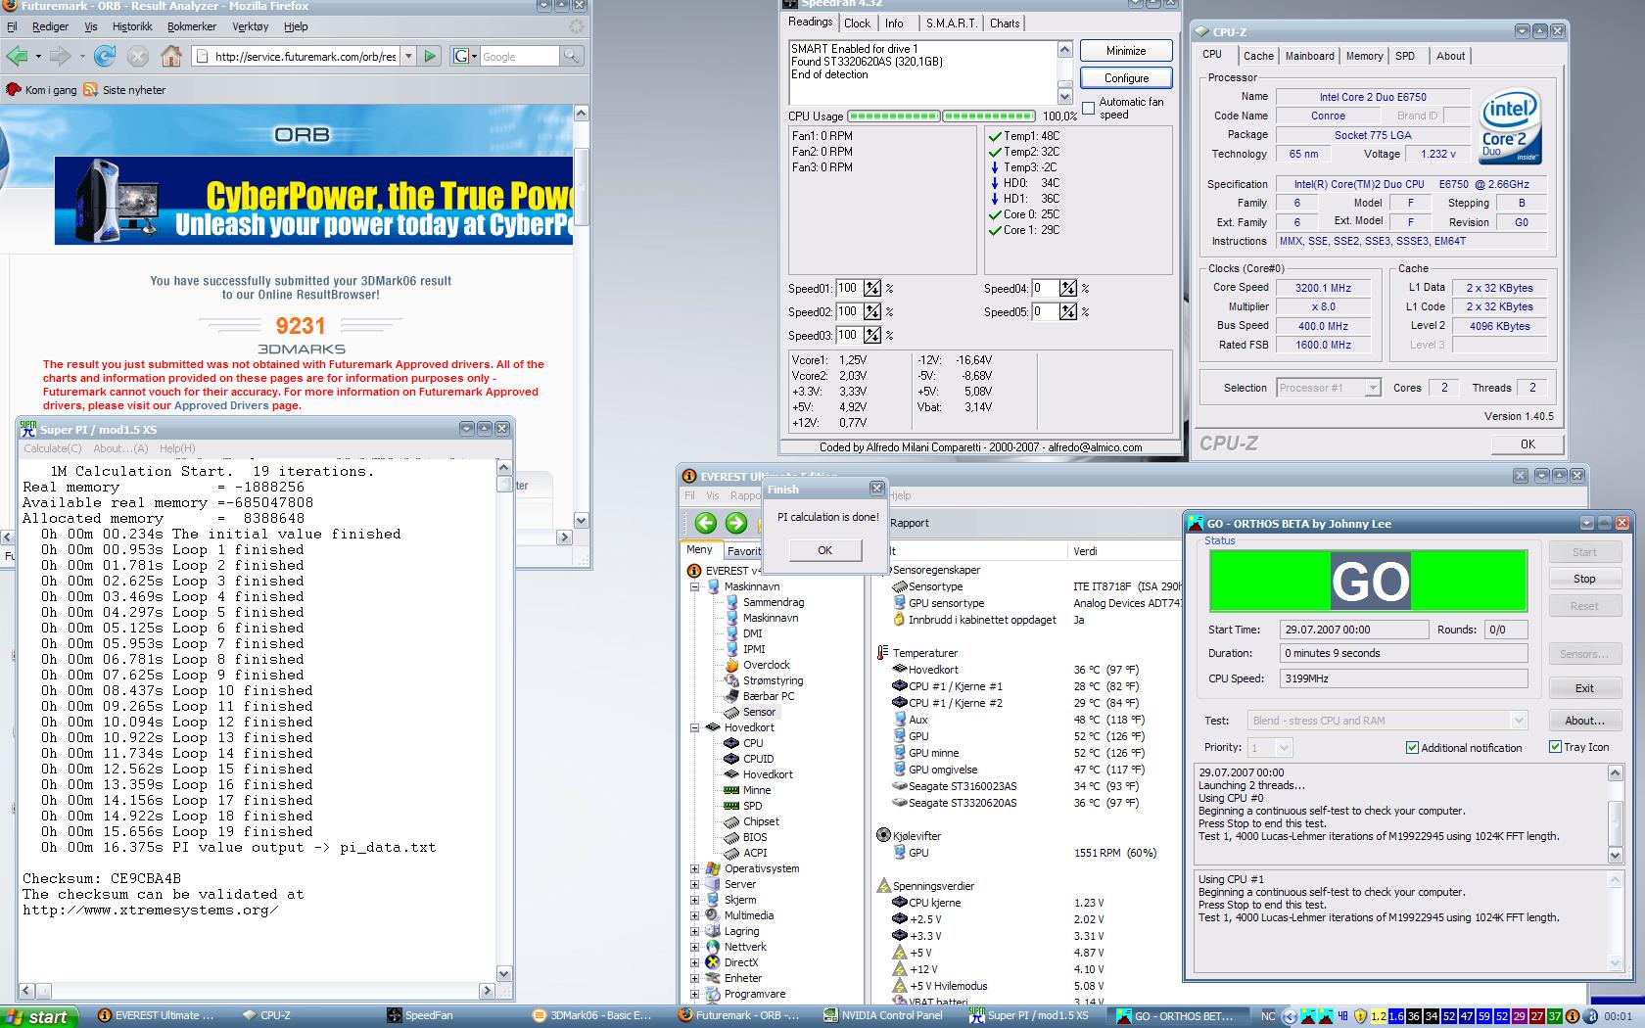
Task: Switch to Mainboard tab in CPU-Z
Action: [1310, 56]
